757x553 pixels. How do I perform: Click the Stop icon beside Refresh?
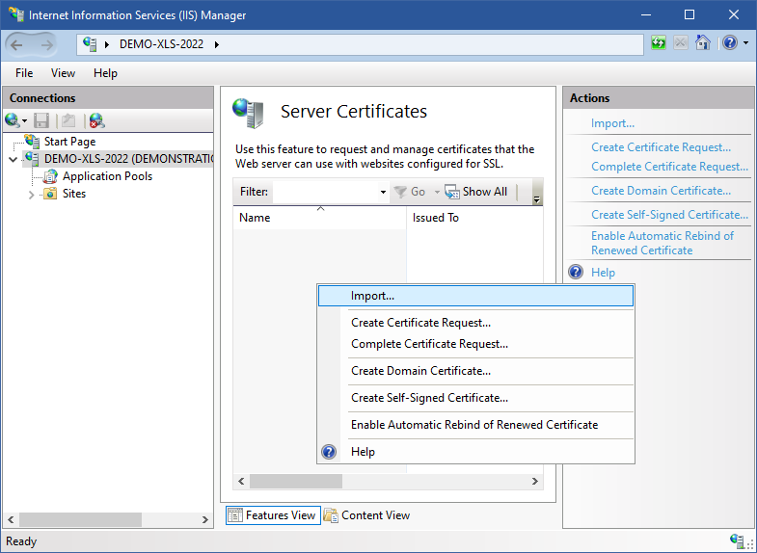[x=681, y=43]
